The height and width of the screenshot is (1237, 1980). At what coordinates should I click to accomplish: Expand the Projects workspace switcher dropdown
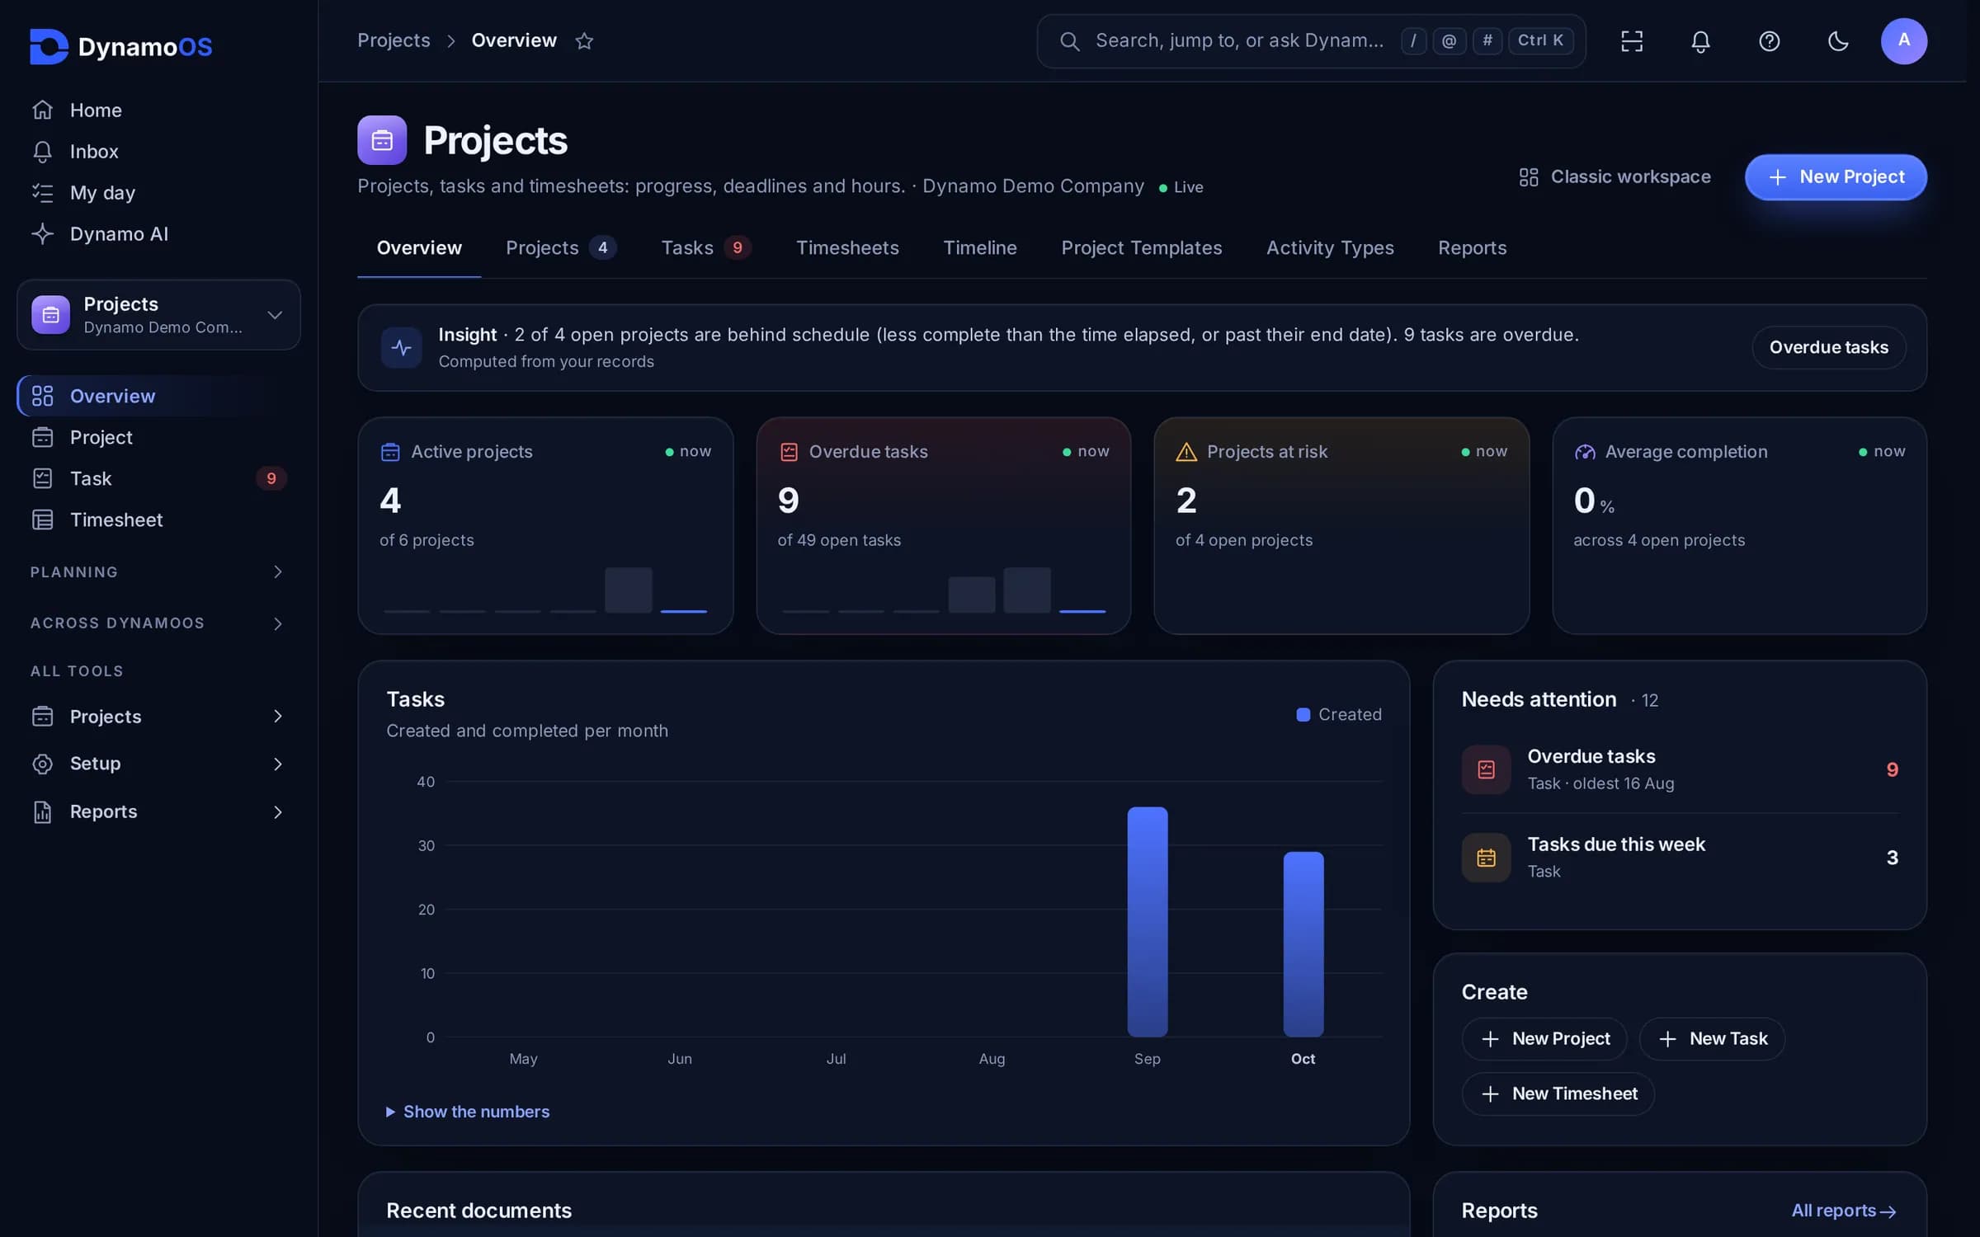coord(158,314)
